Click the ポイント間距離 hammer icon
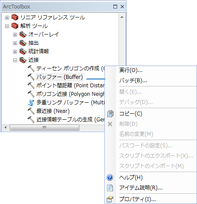The image size is (197, 204). click(x=31, y=86)
